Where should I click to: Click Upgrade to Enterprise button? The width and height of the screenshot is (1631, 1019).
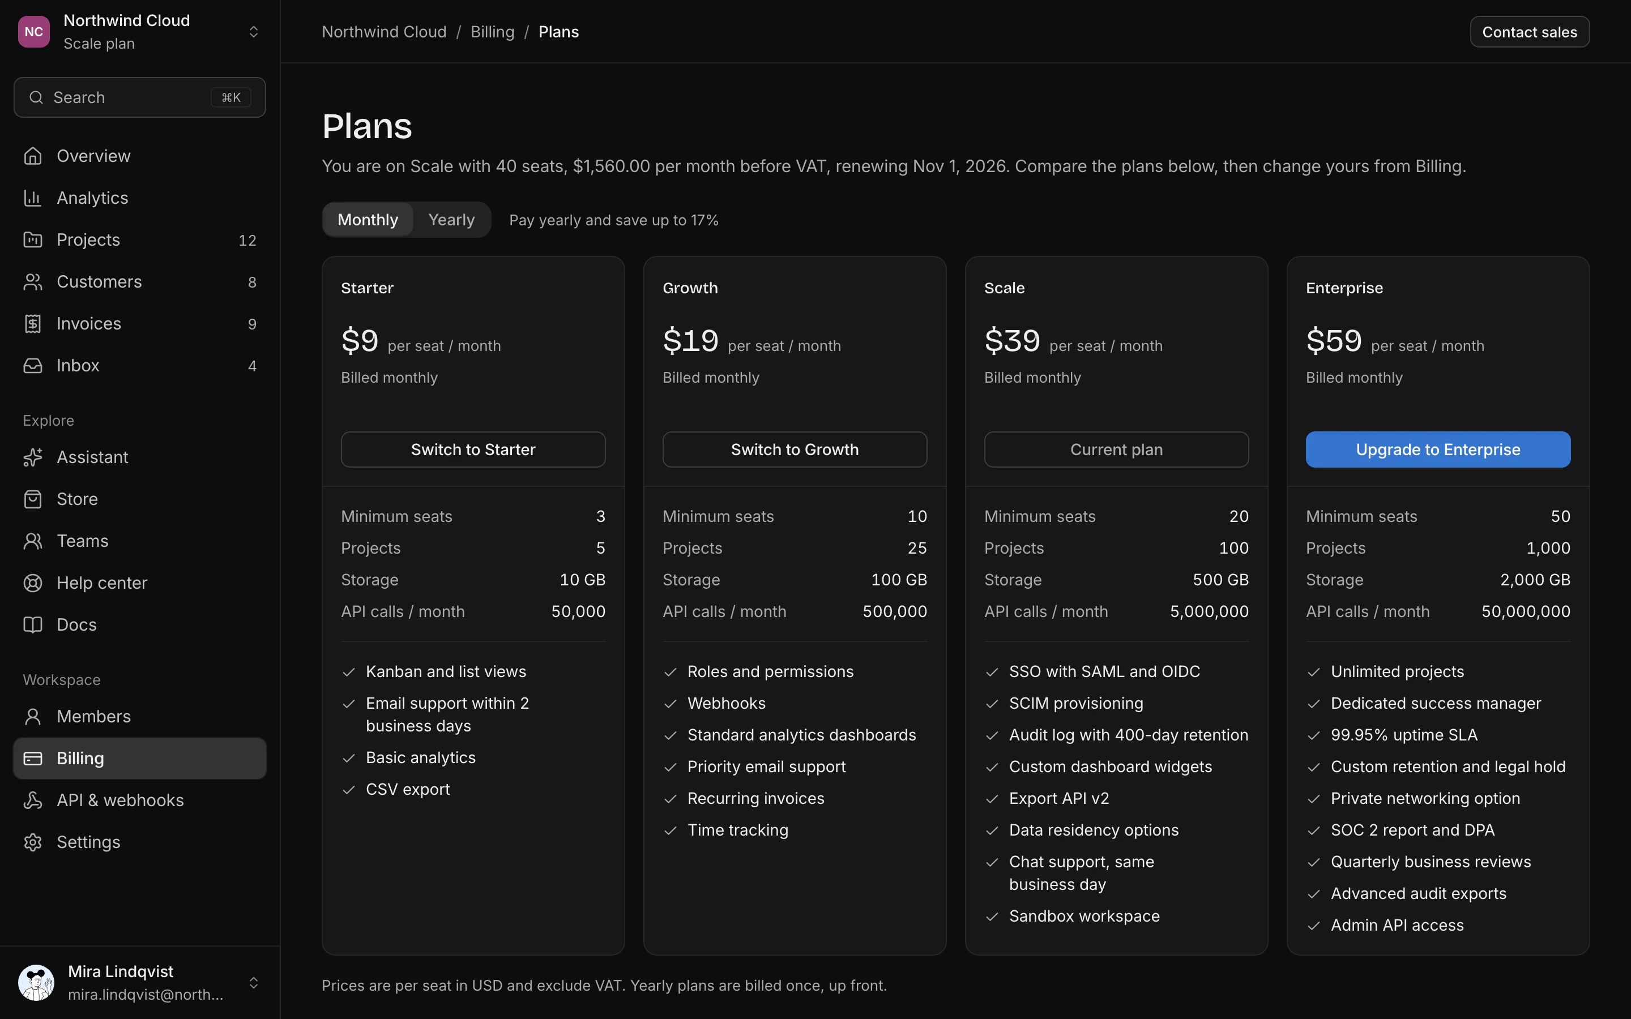[x=1437, y=449]
